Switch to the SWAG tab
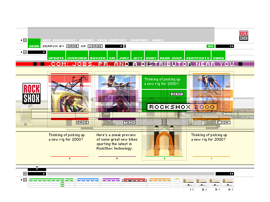The height and width of the screenshot is (202, 270). tap(218, 55)
